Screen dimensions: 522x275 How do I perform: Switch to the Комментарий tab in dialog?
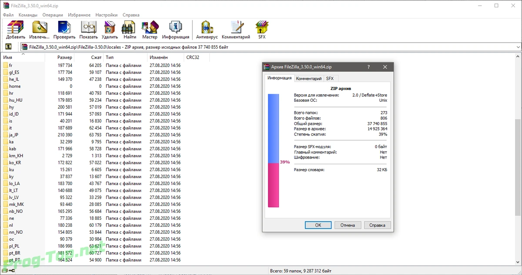pos(309,79)
